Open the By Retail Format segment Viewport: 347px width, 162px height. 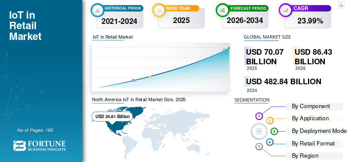coord(314,144)
